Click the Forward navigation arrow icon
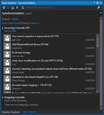Image resolution: width=104 pixels, height=115 pixels. pyautogui.click(x=8, y=7)
